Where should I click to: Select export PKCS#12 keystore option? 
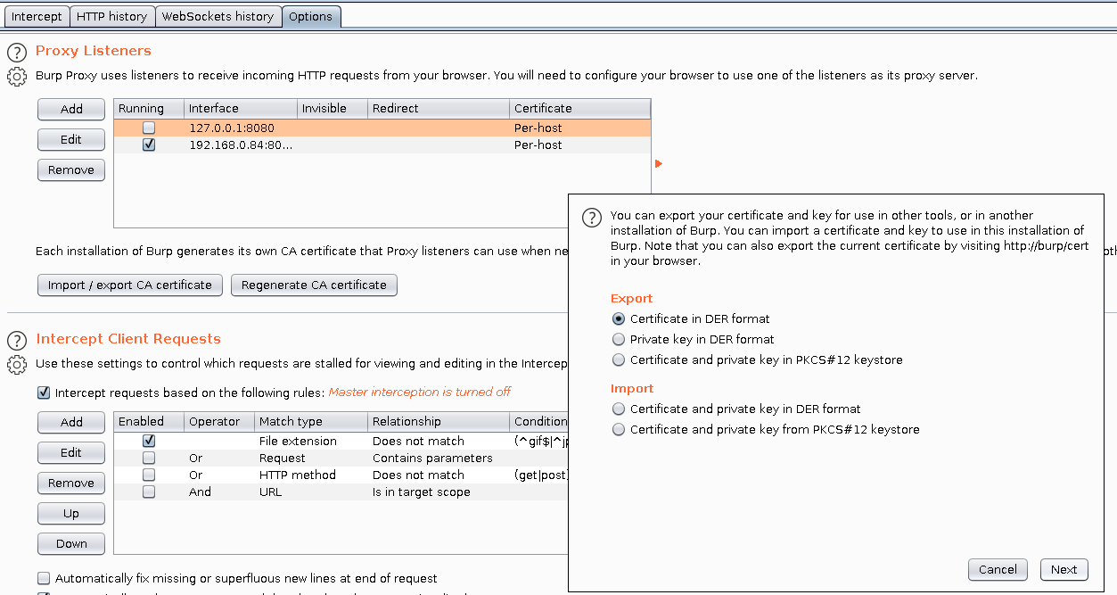pyautogui.click(x=619, y=359)
